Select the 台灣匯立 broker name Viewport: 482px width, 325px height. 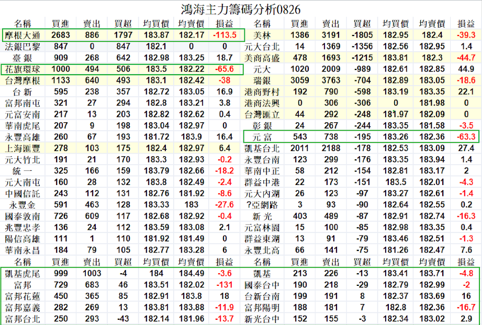262,115
